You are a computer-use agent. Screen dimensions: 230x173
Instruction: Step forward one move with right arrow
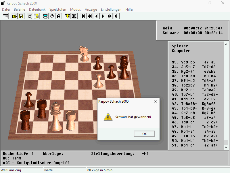tap(103, 16)
